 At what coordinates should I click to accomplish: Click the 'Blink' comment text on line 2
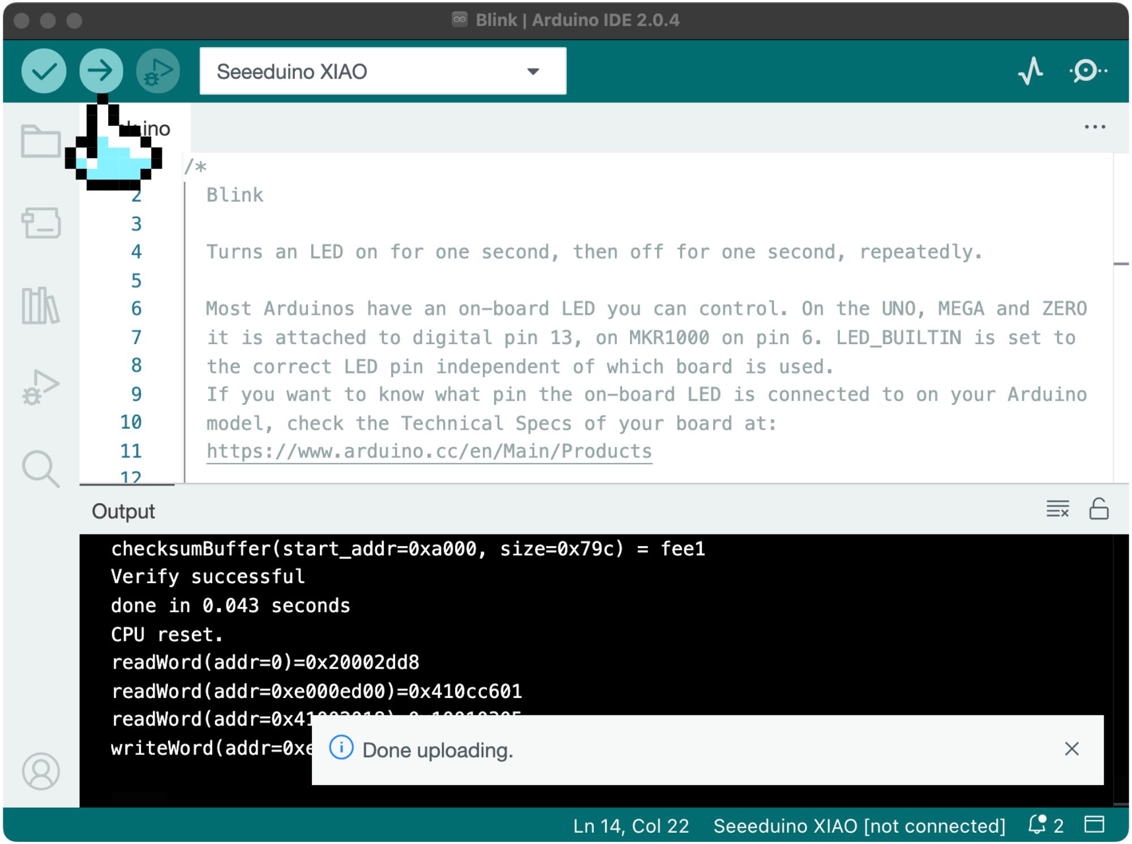[235, 195]
